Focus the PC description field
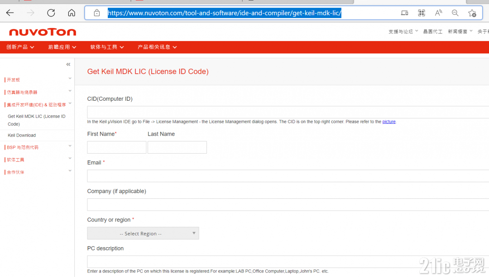Viewport: 489px width, 277px height. 288,262
